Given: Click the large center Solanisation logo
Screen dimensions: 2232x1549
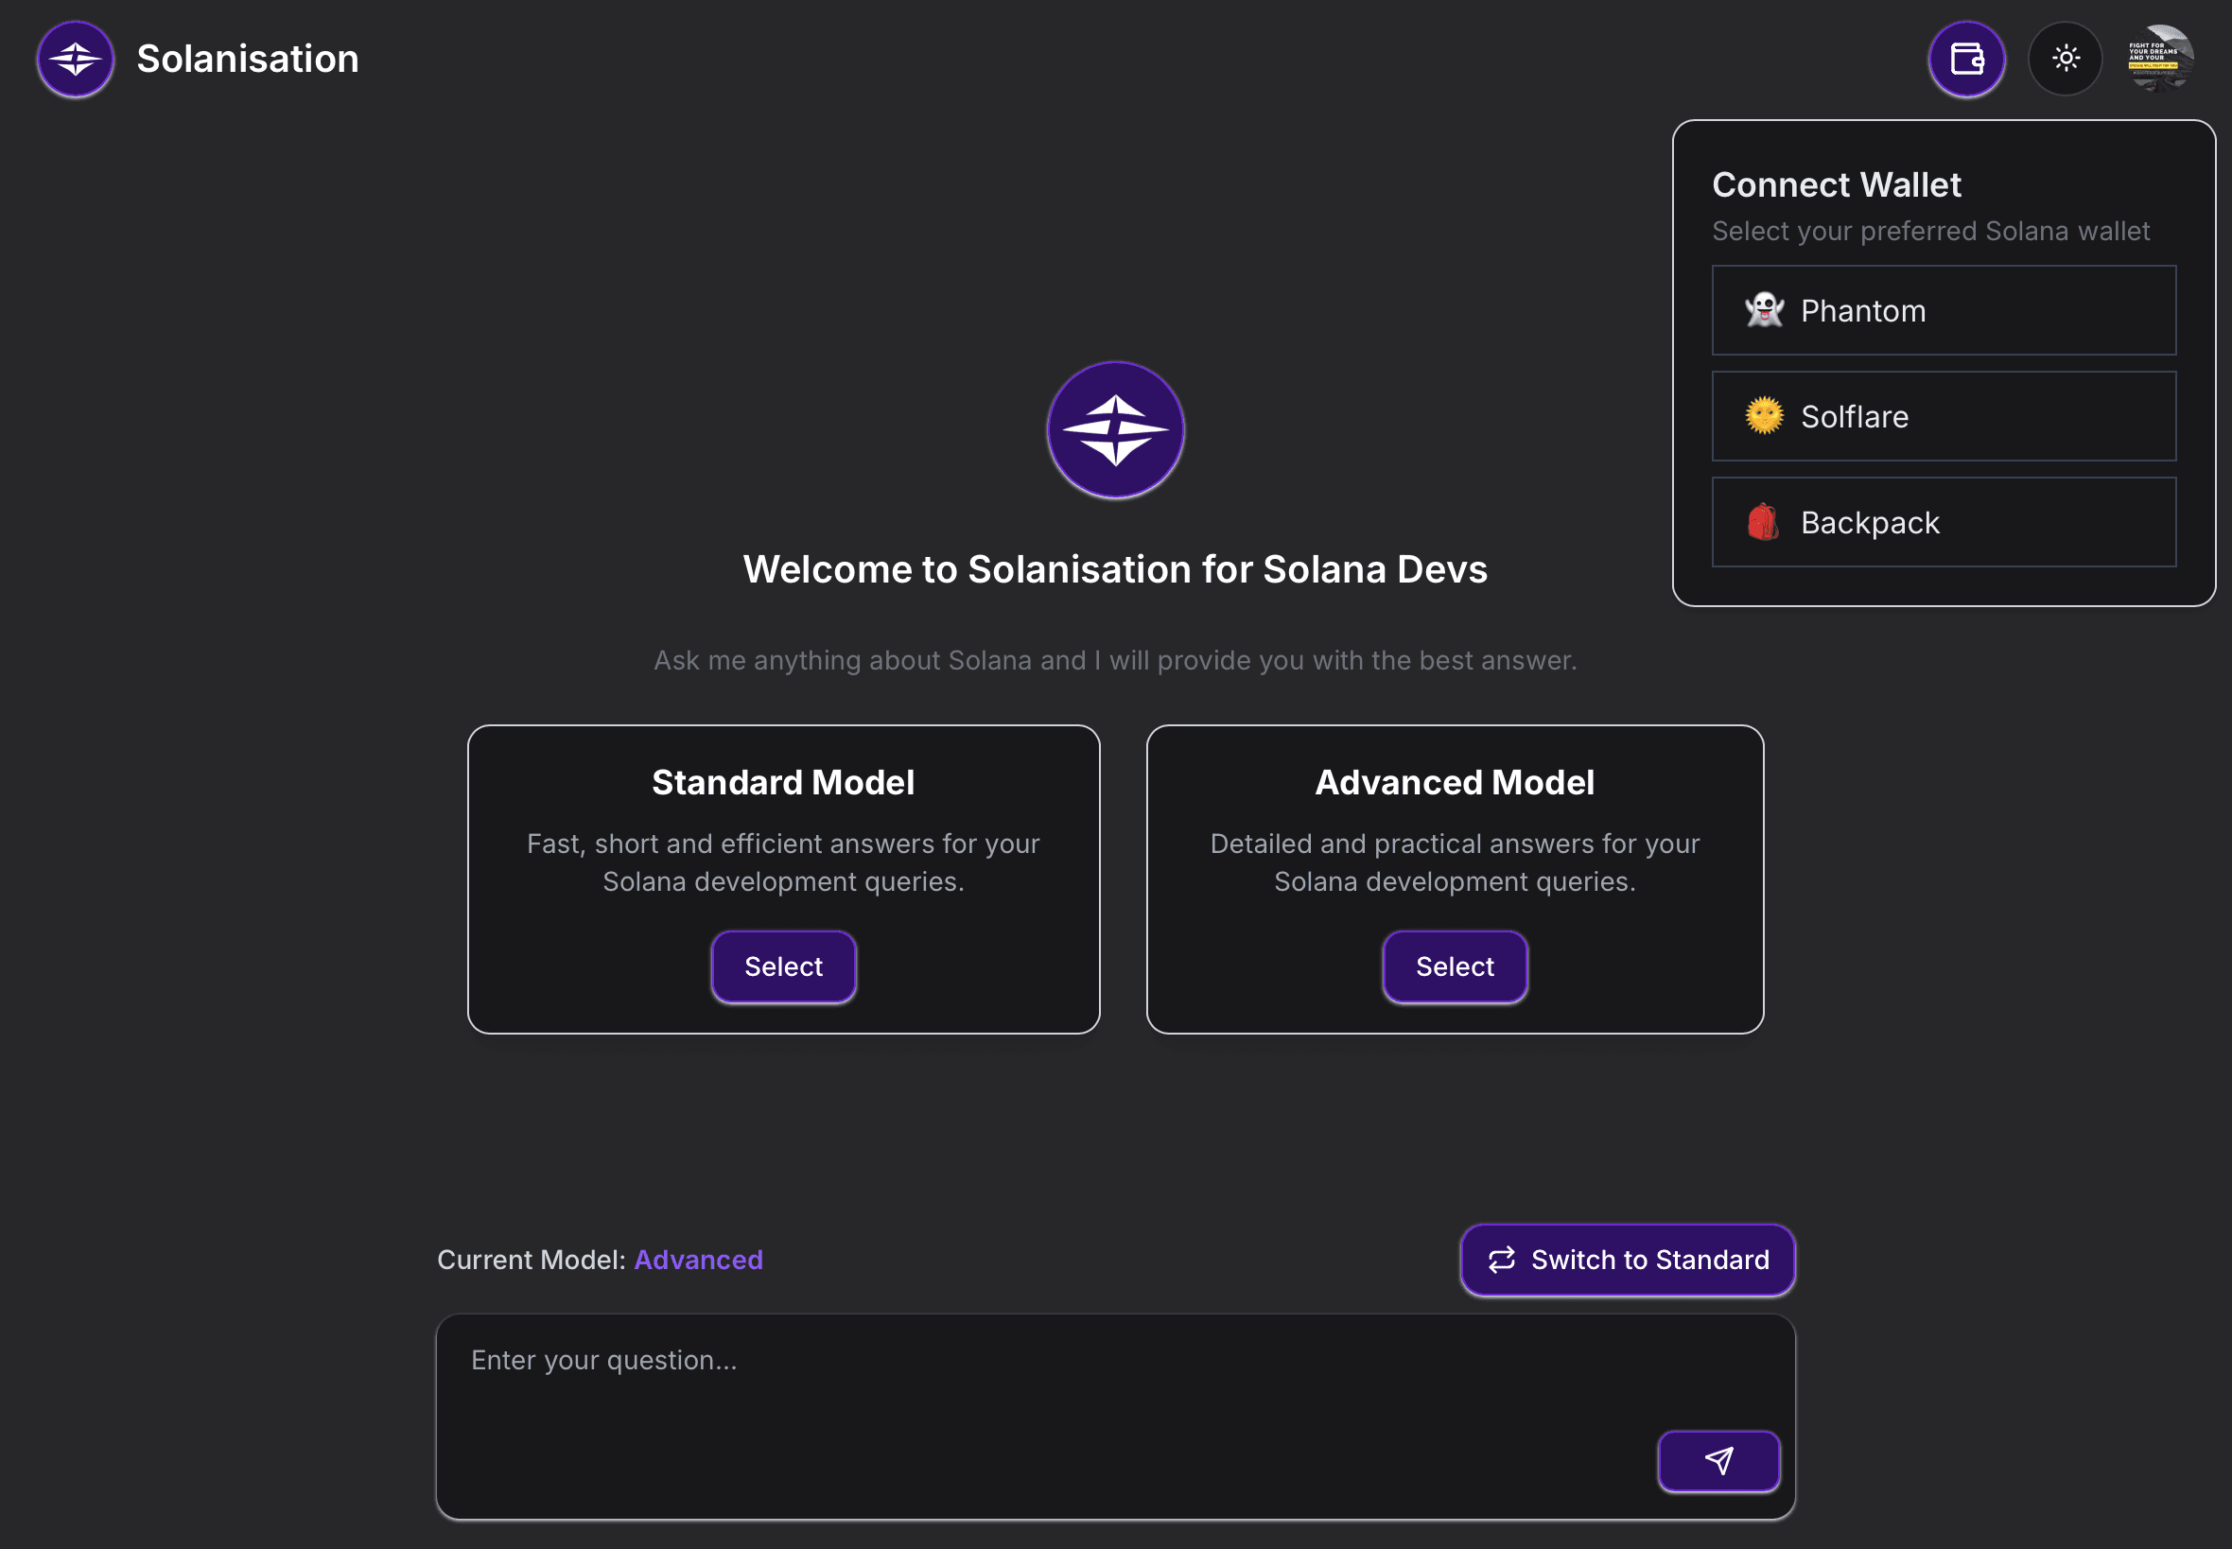Looking at the screenshot, I should tap(1115, 430).
